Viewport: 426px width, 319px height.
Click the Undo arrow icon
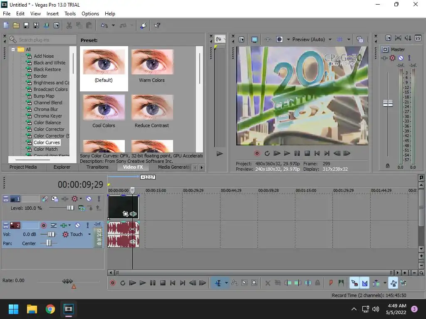pyautogui.click(x=104, y=25)
